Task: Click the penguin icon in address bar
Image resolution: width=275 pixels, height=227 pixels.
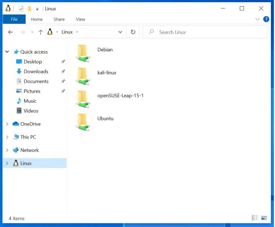Action: [50, 32]
